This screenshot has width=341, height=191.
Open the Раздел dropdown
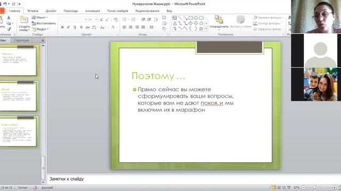coord(40,29)
